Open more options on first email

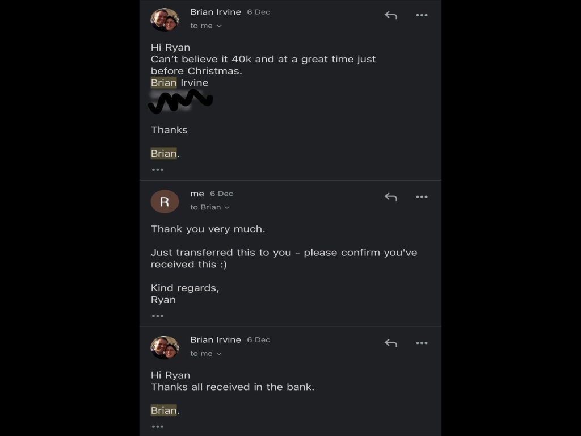pos(422,15)
